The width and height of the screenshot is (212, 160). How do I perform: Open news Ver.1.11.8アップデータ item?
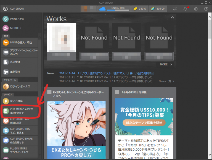(106, 77)
